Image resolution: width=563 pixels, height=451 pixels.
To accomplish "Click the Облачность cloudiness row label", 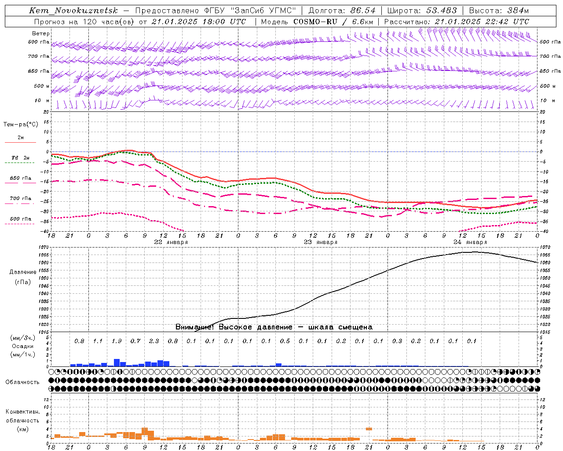I will 22,382.
